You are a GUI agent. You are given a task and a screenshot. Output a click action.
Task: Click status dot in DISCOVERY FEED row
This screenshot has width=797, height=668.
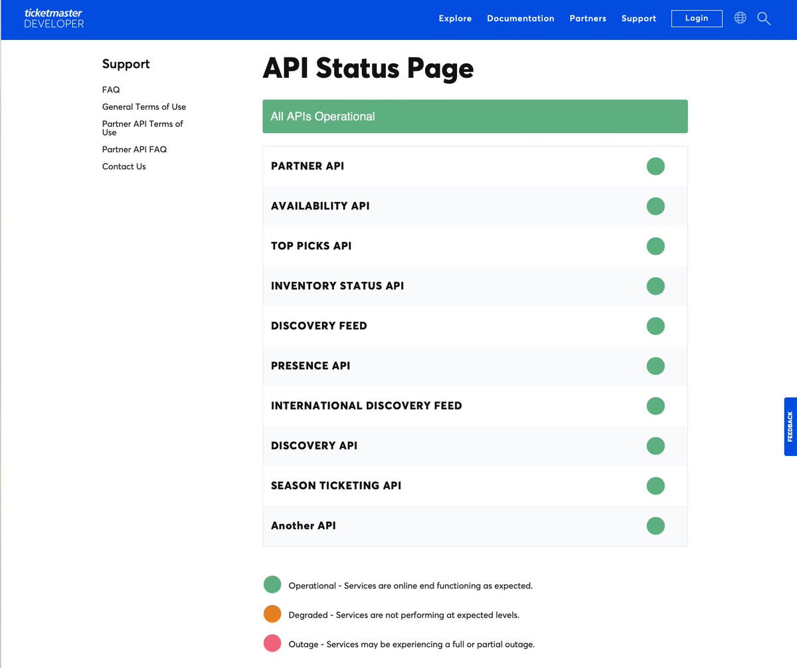[656, 326]
